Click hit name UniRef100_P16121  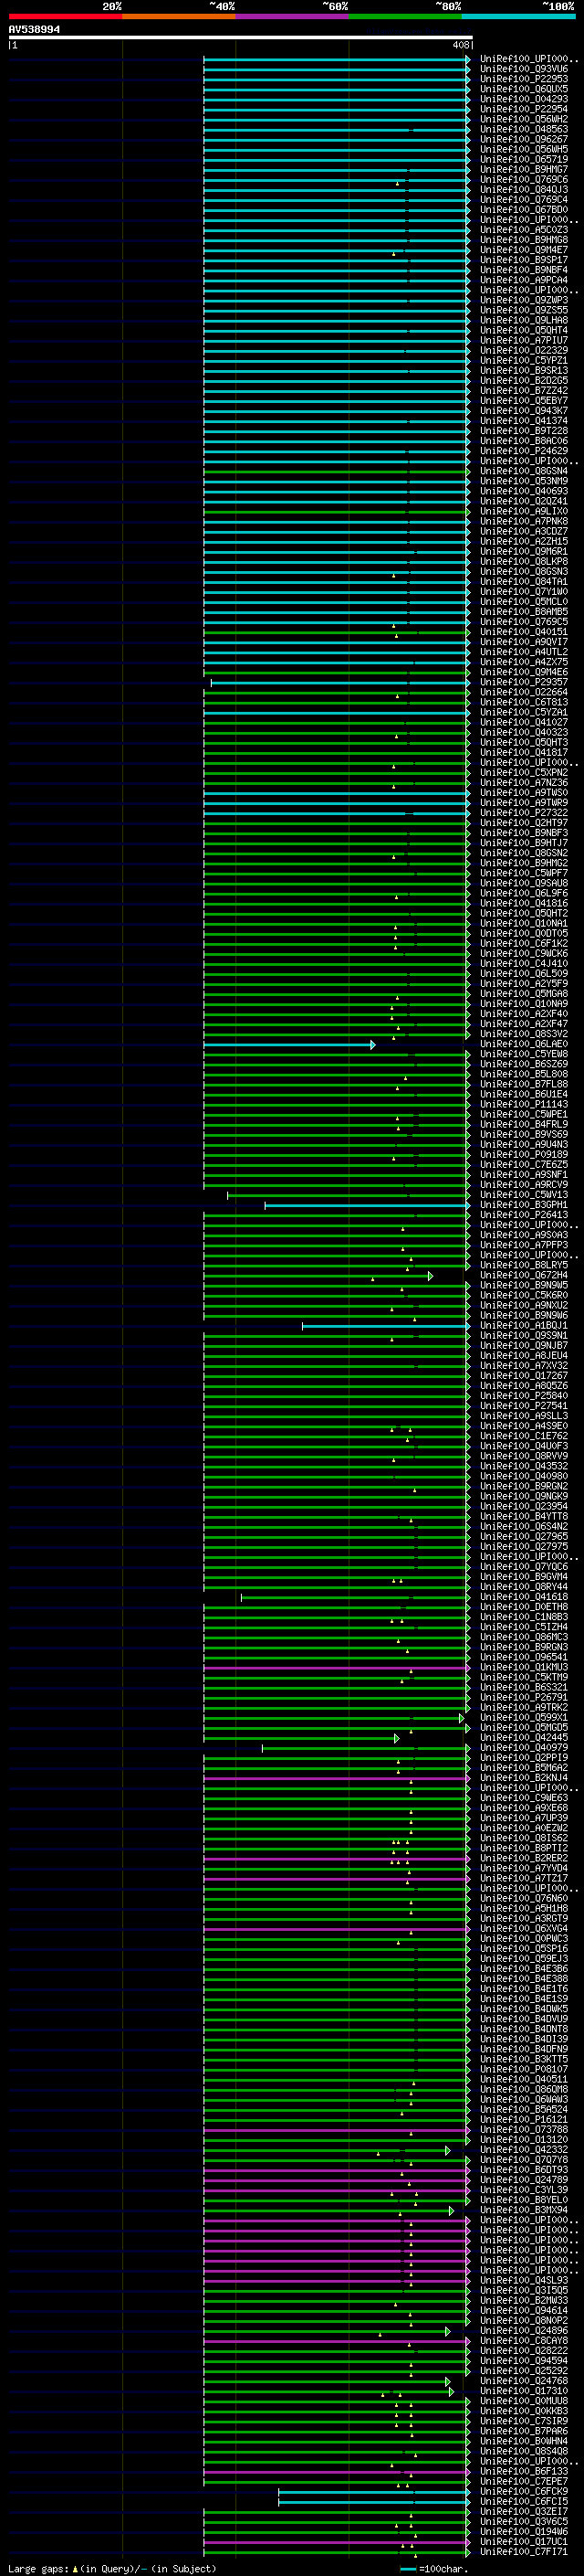(x=524, y=2120)
